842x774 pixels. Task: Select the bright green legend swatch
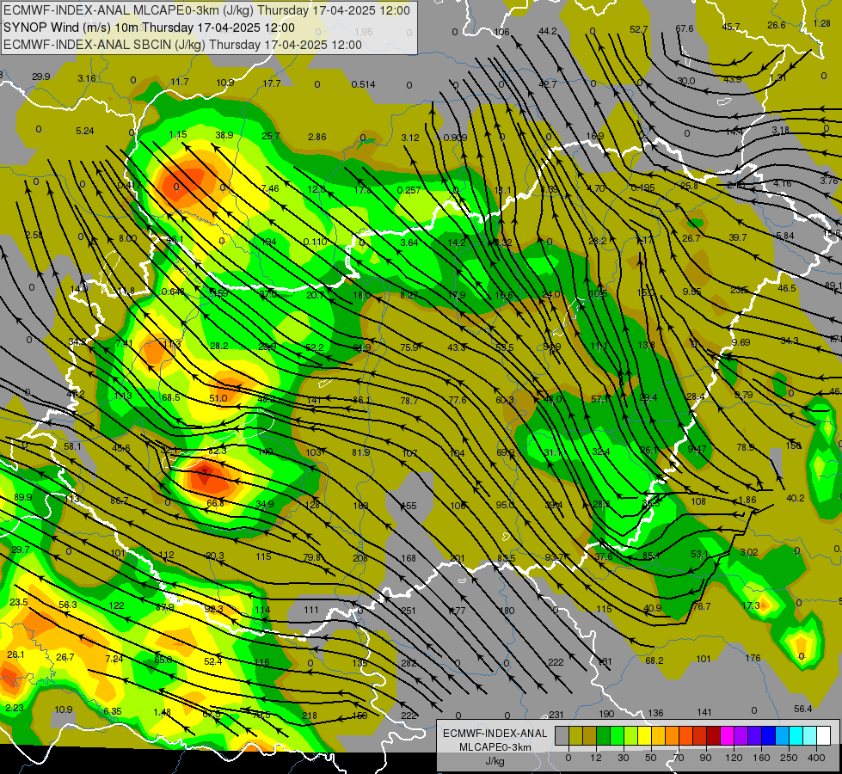tap(617, 736)
